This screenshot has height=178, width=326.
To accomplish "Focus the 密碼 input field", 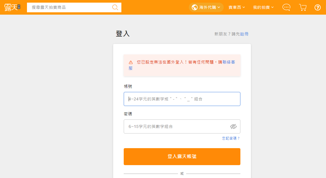I will point(182,126).
